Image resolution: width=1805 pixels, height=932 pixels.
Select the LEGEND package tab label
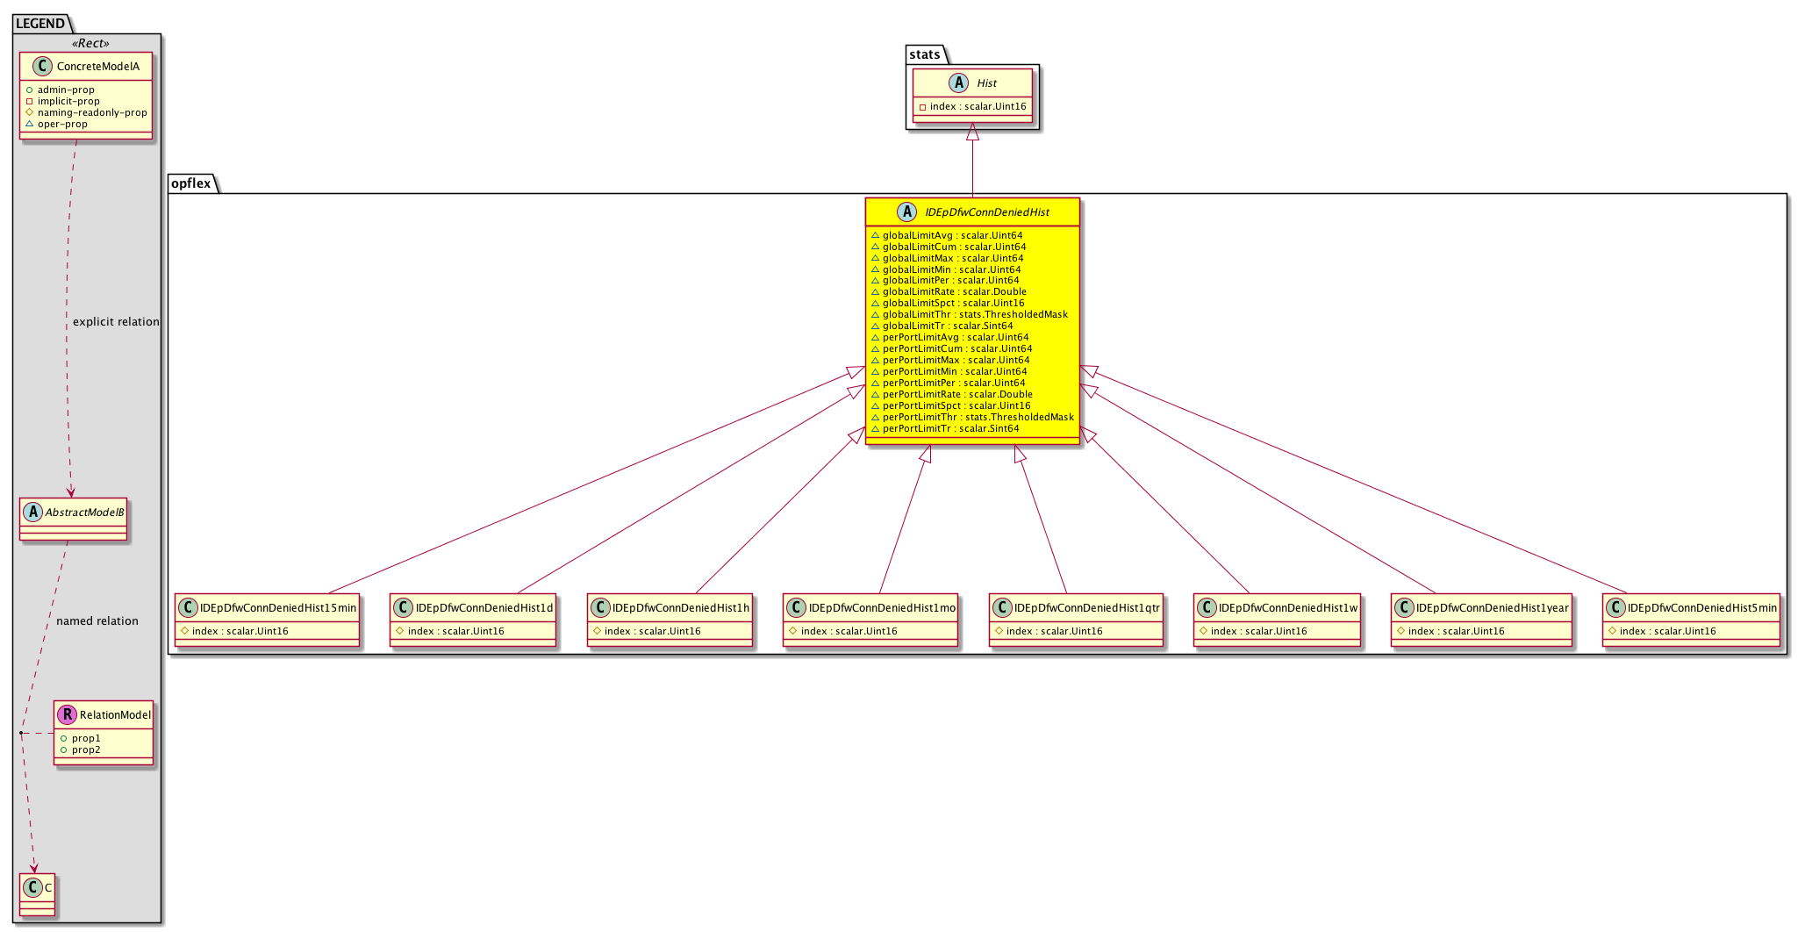(x=39, y=24)
